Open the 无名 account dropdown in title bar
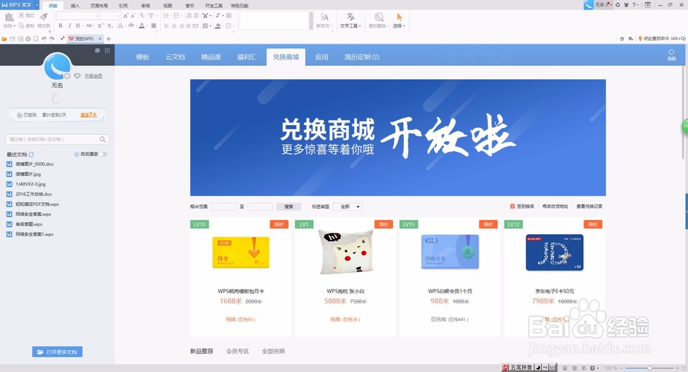 point(610,5)
